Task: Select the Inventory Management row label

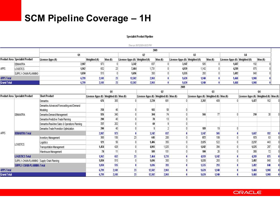Action: pos(50,138)
